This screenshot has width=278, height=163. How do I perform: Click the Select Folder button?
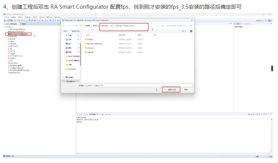click(172, 90)
